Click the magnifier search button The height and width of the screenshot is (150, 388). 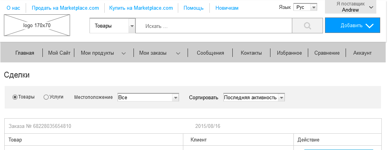click(x=307, y=26)
